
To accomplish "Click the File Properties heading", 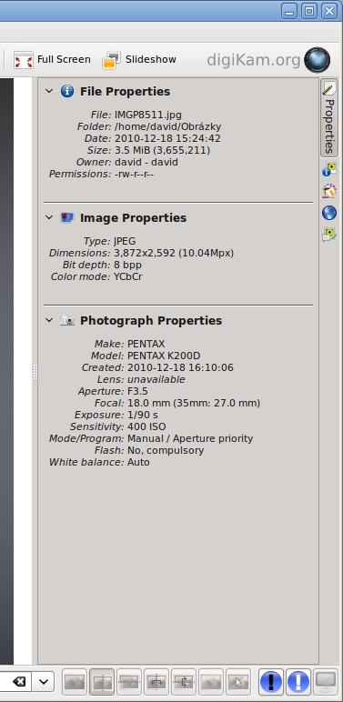I will tap(125, 91).
